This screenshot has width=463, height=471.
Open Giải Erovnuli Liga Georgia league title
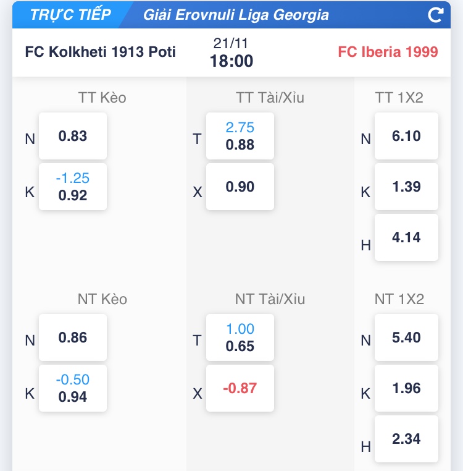(236, 15)
